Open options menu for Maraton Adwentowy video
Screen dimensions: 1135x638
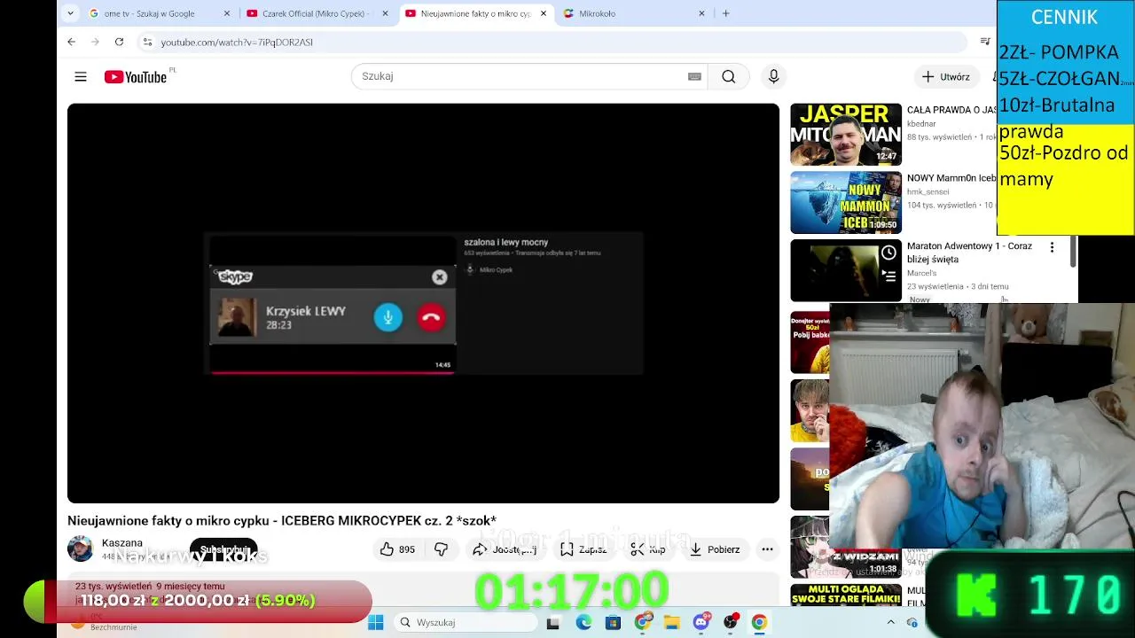point(1052,247)
